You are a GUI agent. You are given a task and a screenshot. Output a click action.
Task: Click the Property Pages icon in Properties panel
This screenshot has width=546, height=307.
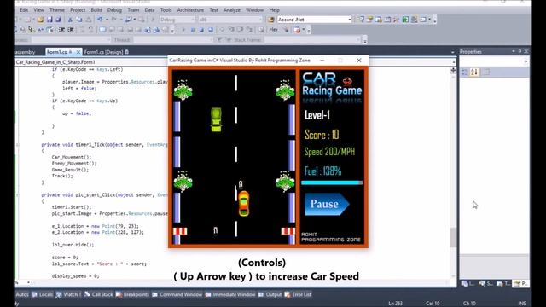click(x=486, y=72)
